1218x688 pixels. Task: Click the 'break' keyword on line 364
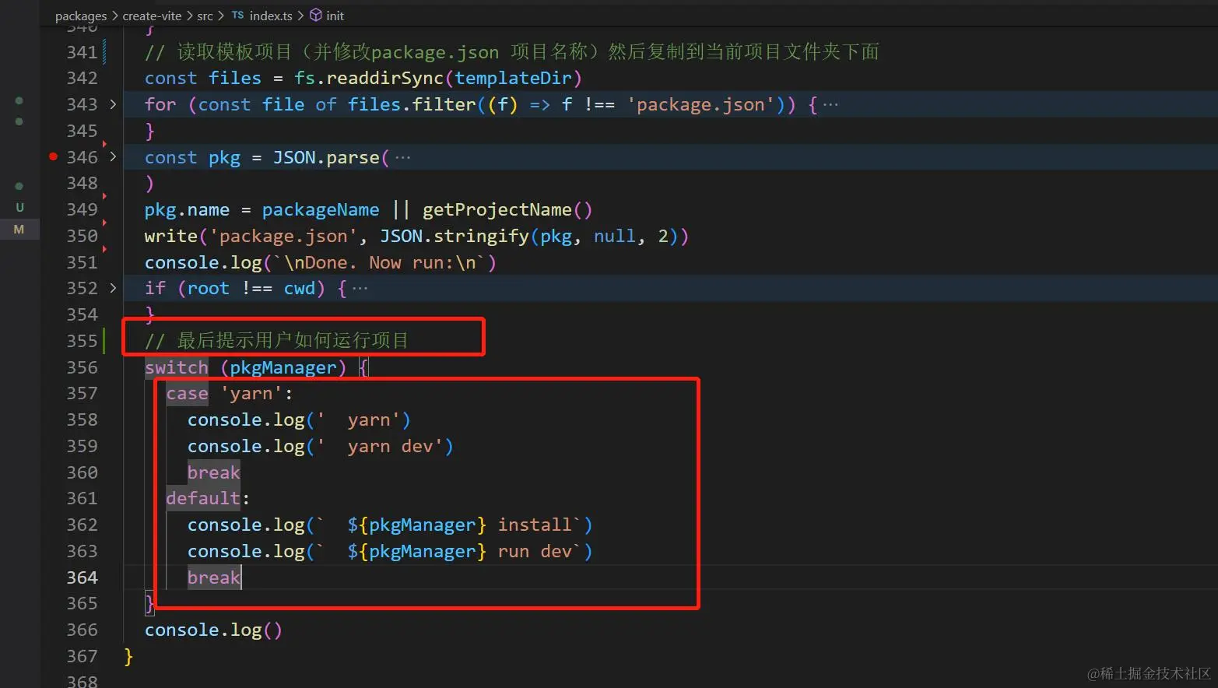pos(214,577)
